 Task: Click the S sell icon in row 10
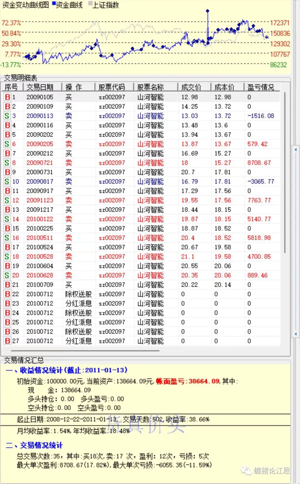pos(7,181)
